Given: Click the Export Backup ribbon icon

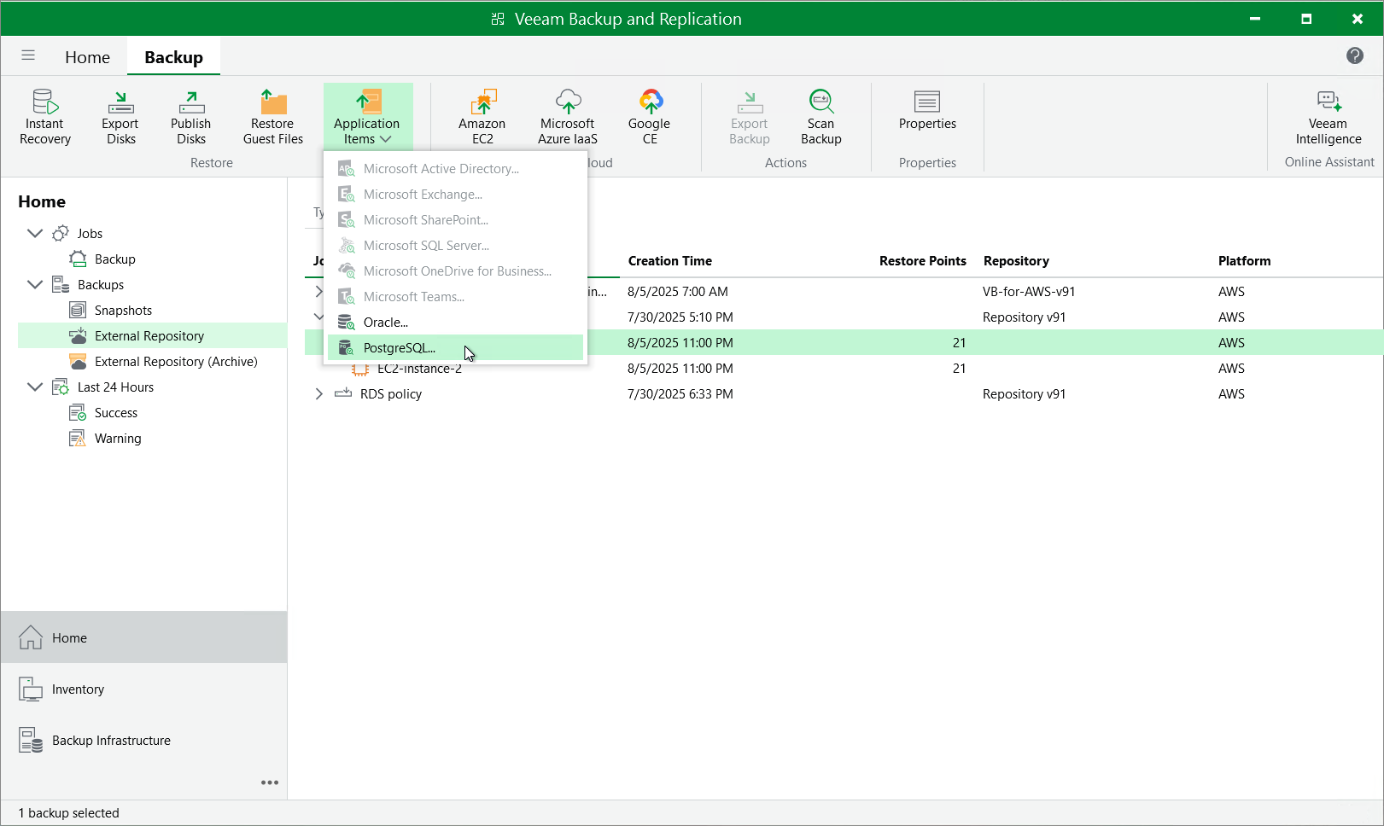Looking at the screenshot, I should tap(750, 102).
